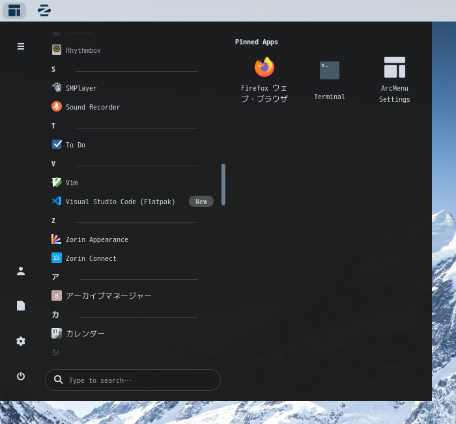
Task: Click the Zorin Connect label
Action: 91,258
